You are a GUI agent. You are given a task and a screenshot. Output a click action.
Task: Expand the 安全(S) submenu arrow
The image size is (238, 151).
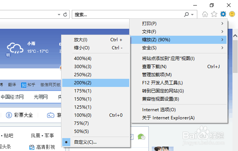coord(222,48)
